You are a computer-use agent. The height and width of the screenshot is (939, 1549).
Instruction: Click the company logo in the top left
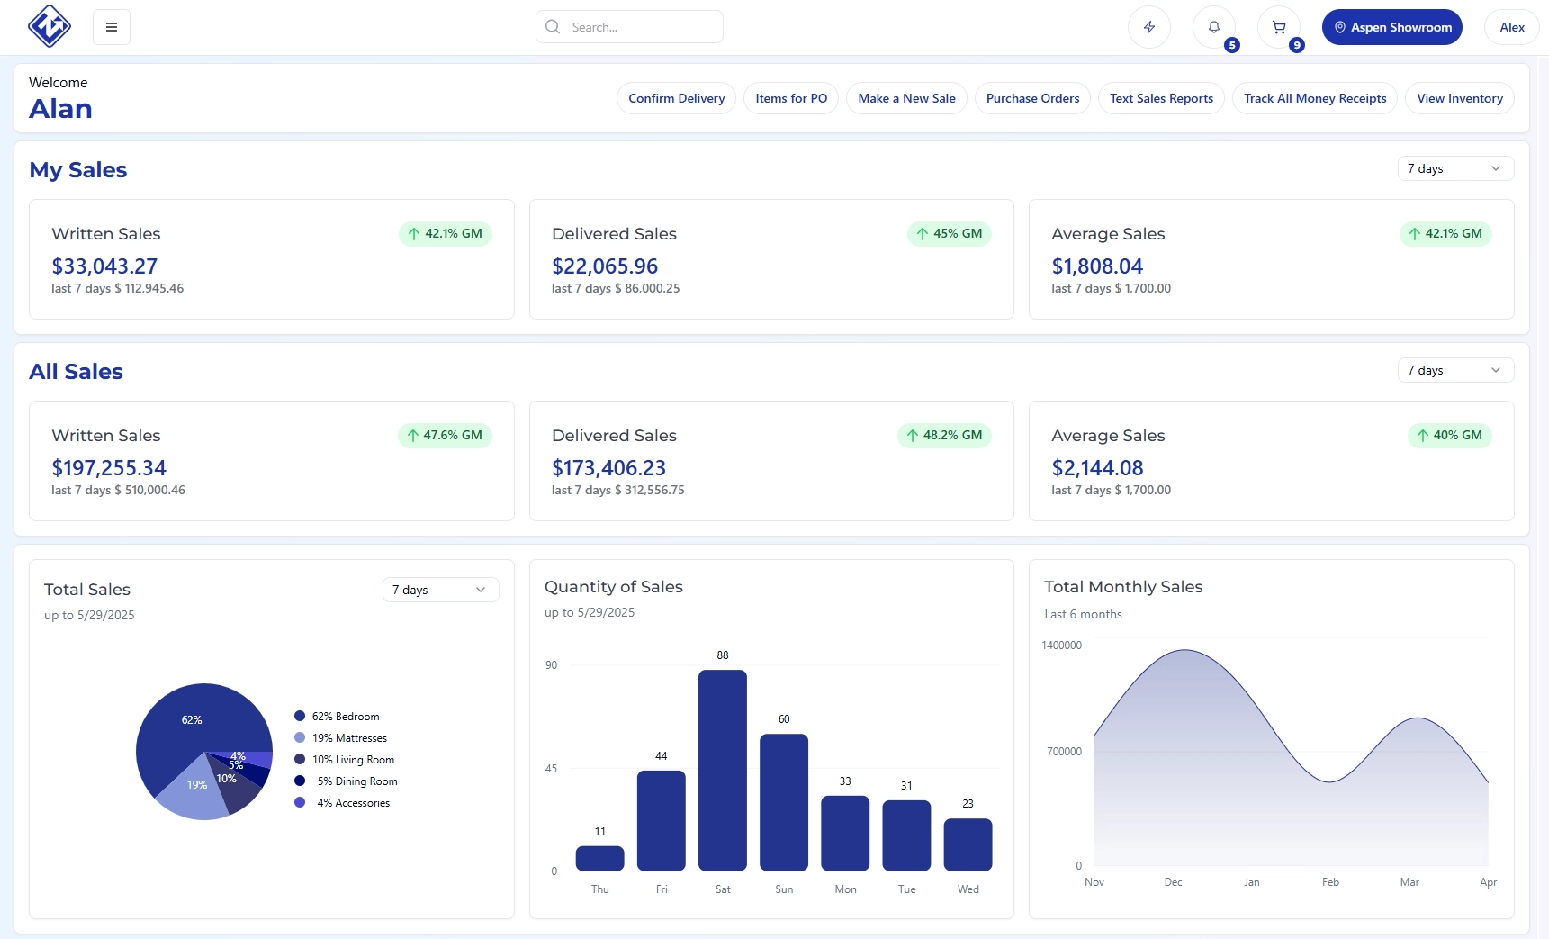coord(50,26)
